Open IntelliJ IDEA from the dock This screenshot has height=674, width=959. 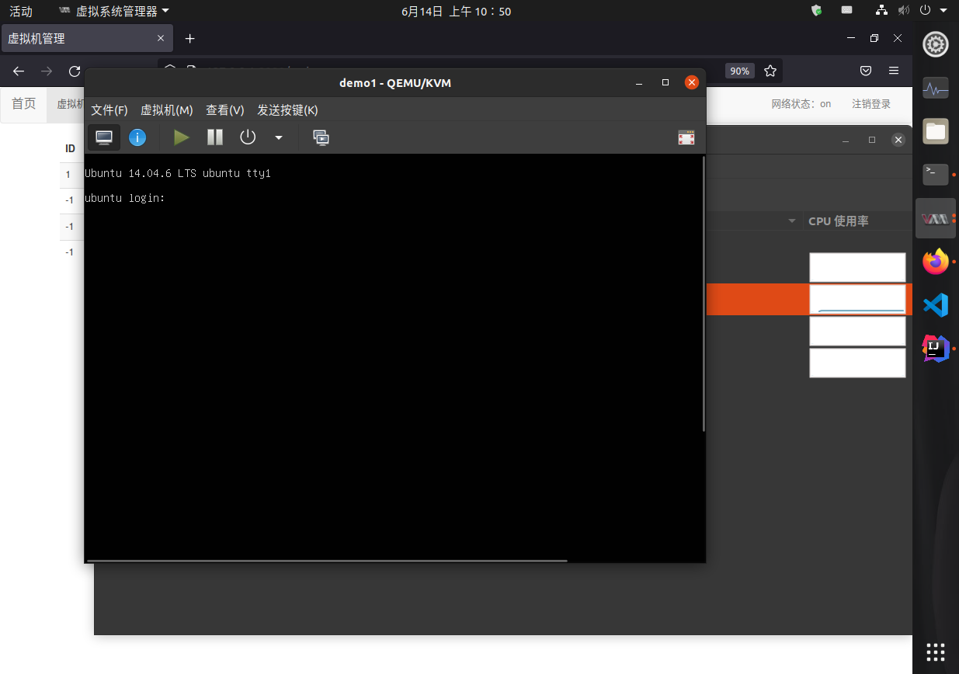tap(935, 349)
